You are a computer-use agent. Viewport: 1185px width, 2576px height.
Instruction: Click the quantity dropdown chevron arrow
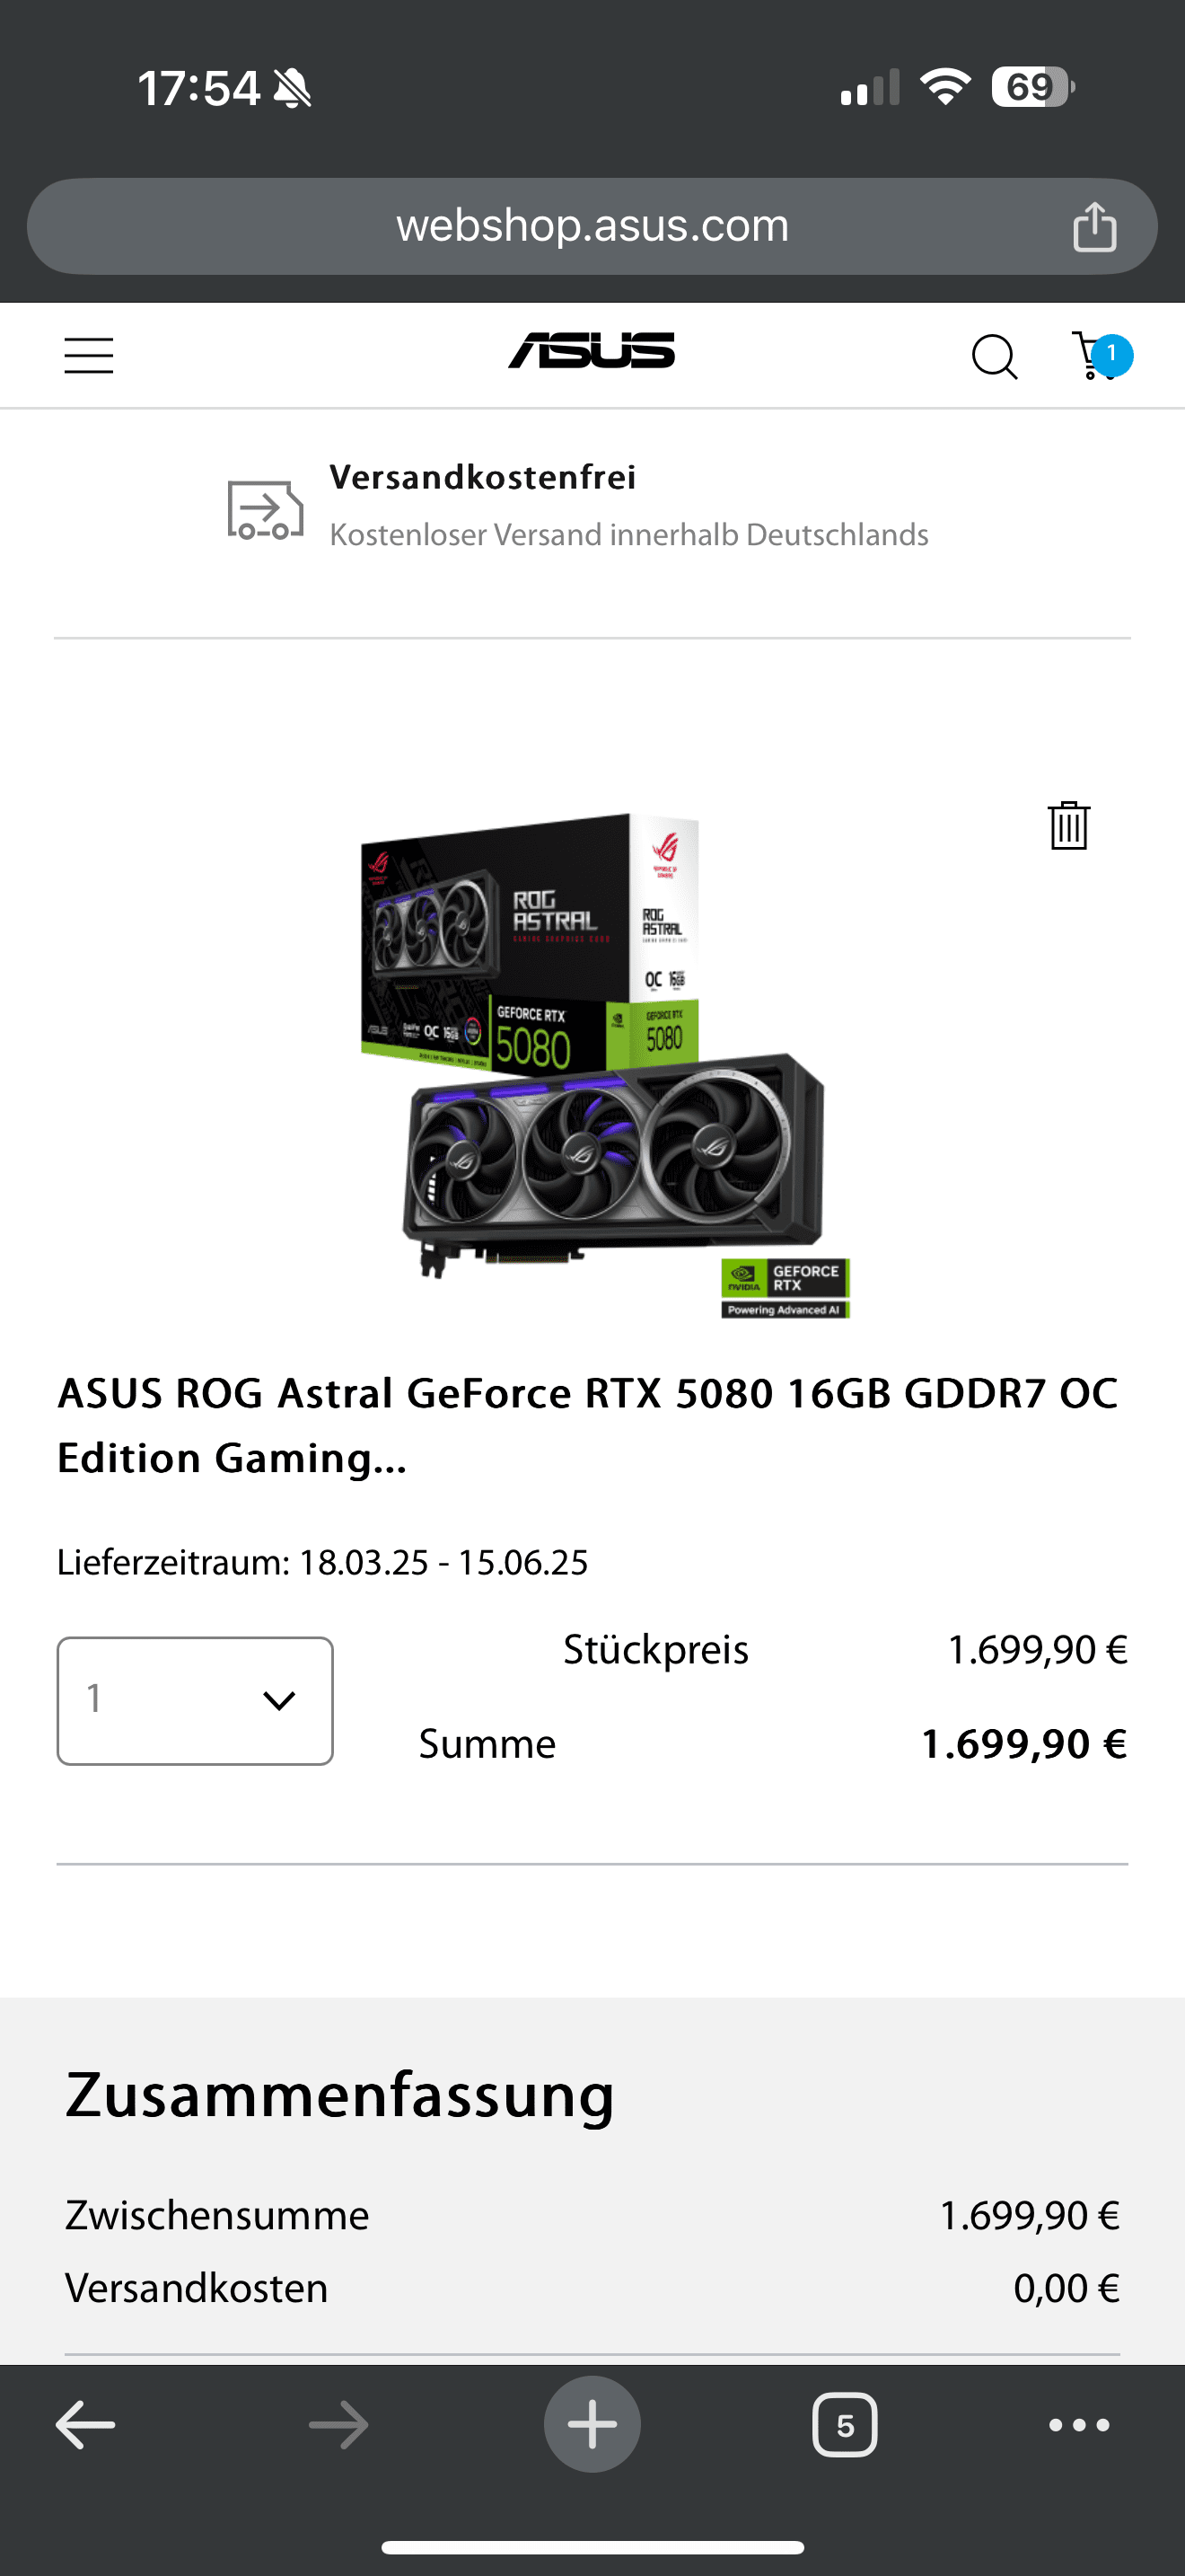click(279, 1700)
